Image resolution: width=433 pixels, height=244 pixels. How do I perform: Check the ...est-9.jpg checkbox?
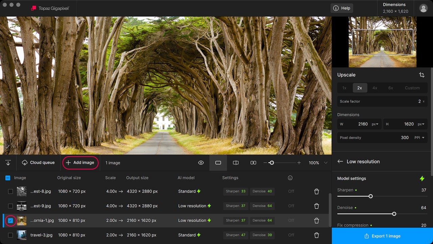click(10, 206)
